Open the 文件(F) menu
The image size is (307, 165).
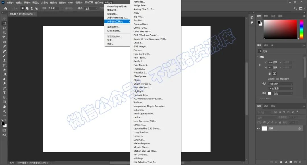[x=10, y=3]
